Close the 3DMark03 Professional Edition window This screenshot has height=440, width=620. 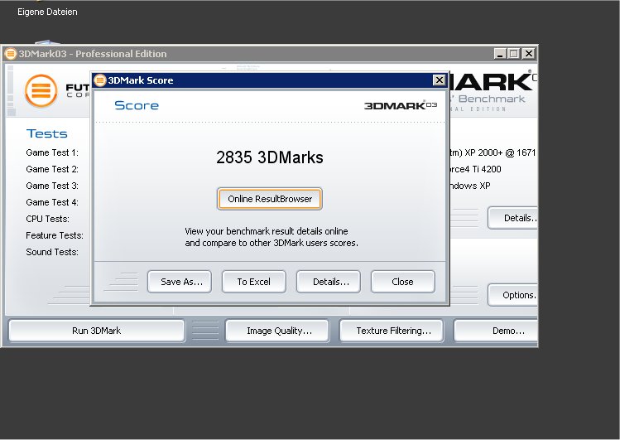(x=529, y=53)
